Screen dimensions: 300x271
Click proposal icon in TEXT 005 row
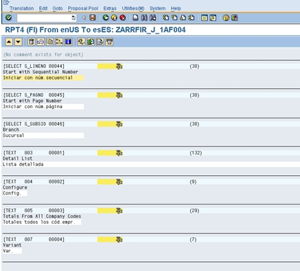(119, 211)
